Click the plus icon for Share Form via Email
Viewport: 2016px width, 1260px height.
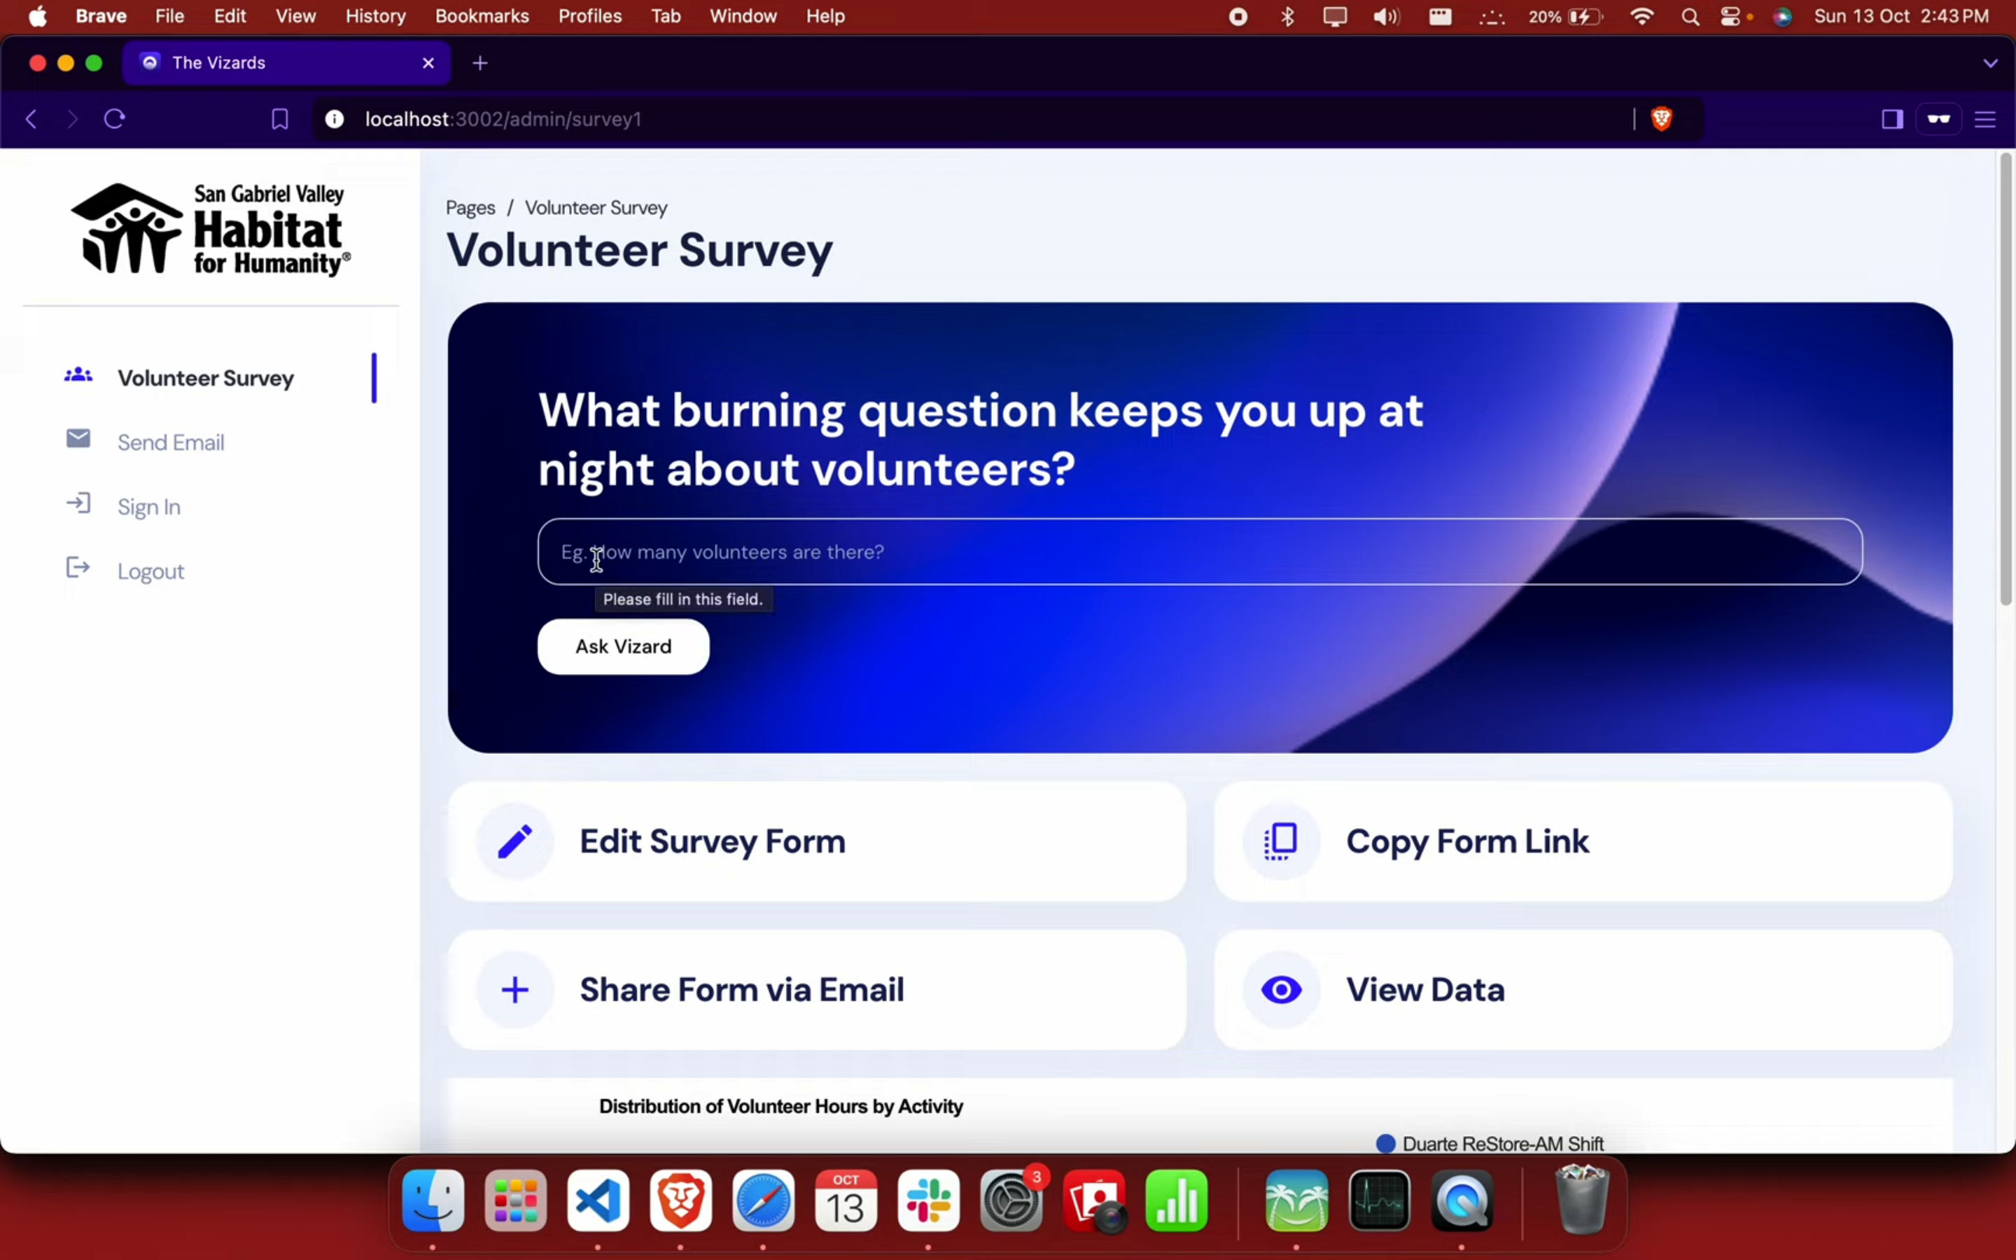(514, 990)
